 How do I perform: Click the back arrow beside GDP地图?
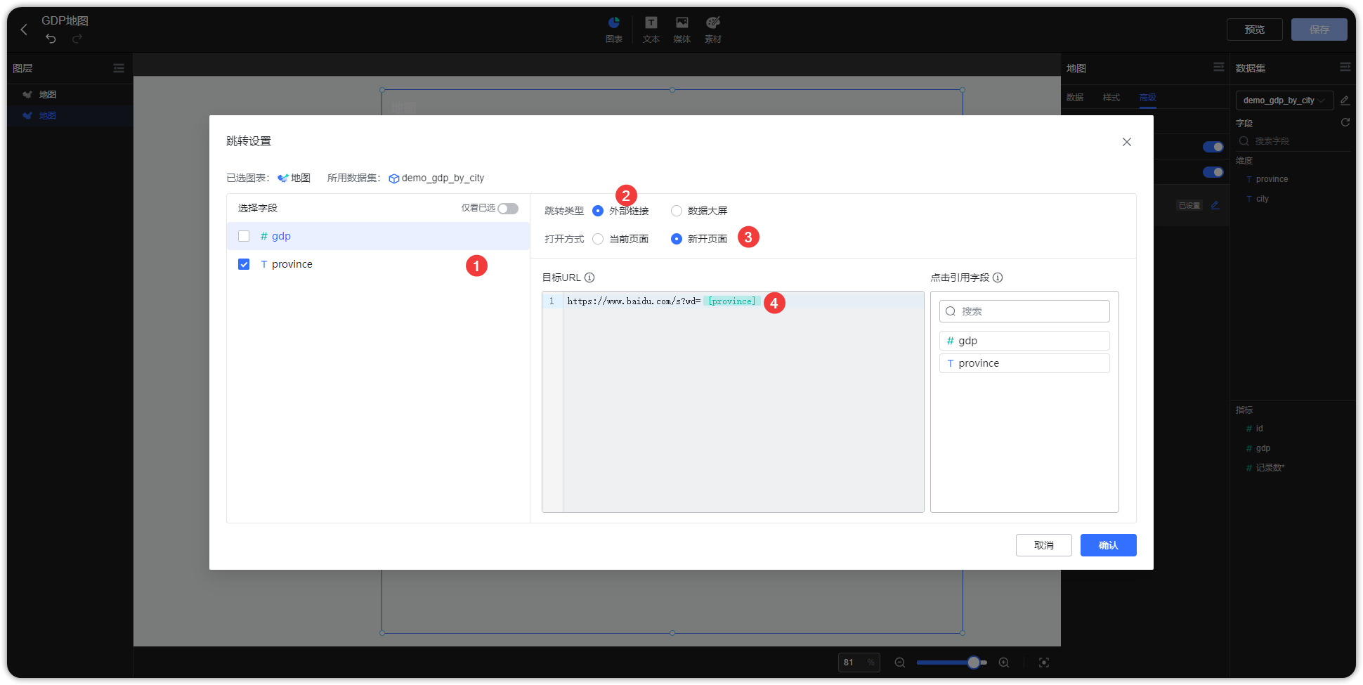(24, 30)
